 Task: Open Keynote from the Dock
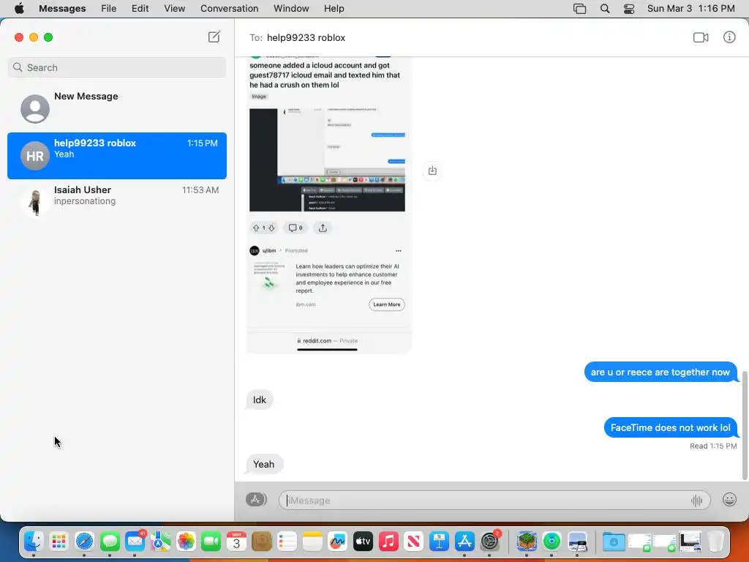point(439,542)
